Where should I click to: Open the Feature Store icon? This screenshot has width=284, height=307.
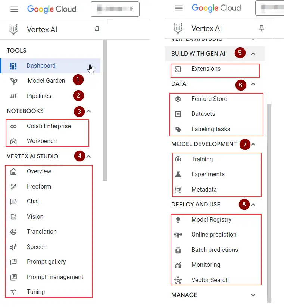coord(178,99)
